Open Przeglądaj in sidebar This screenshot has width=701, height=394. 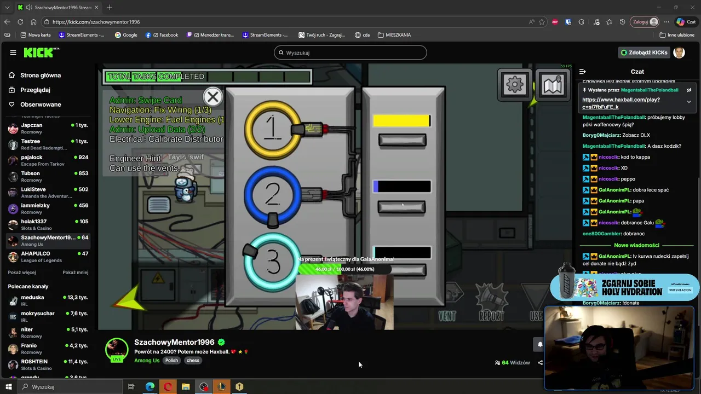click(x=35, y=90)
